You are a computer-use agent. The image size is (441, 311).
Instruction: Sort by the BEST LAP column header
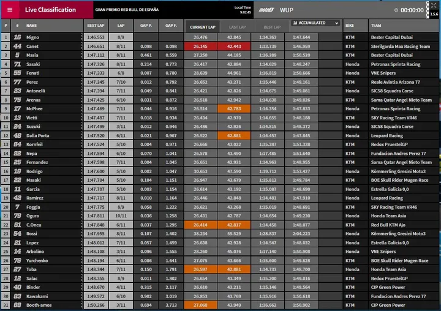tap(96, 26)
